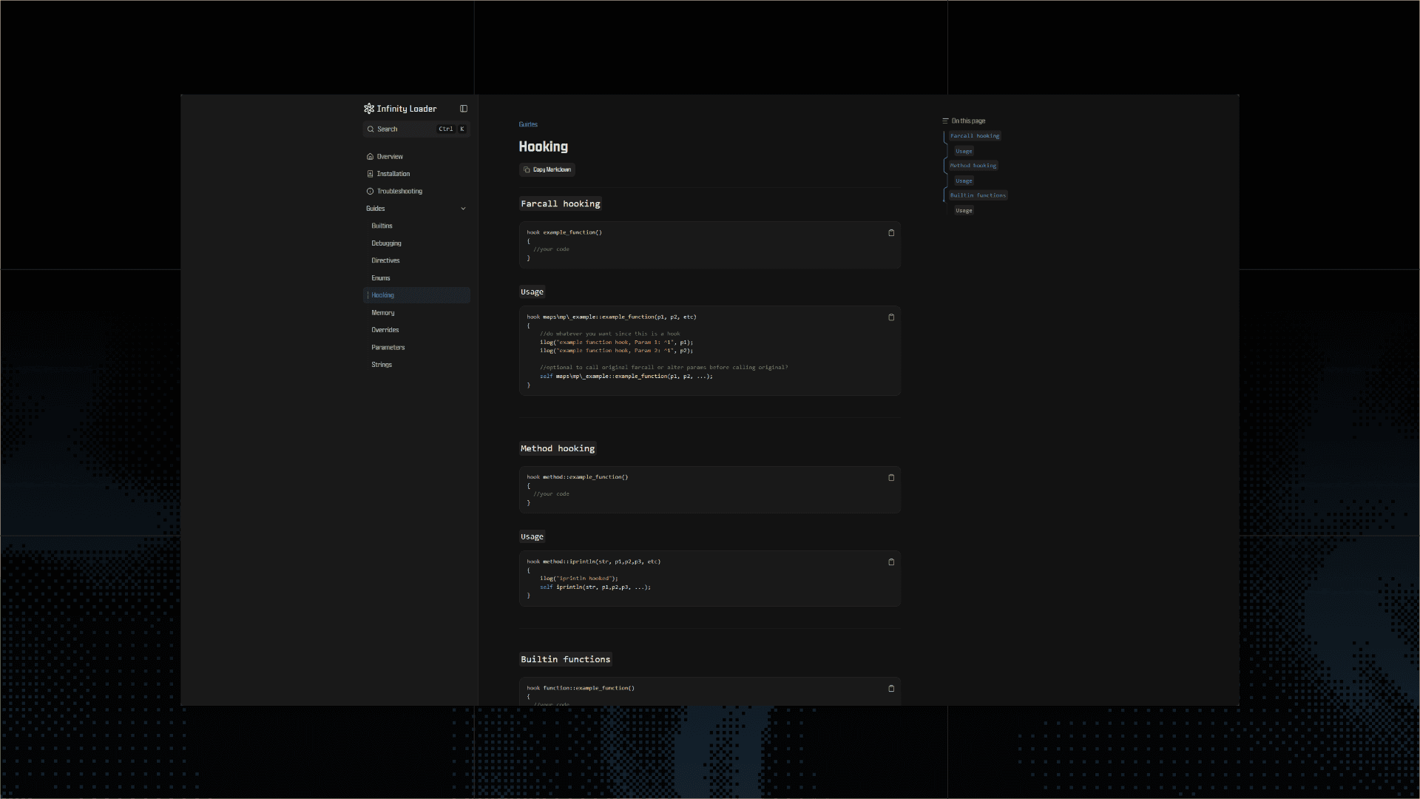The height and width of the screenshot is (799, 1420).
Task: Open the Overrides guide
Action: 416,330
